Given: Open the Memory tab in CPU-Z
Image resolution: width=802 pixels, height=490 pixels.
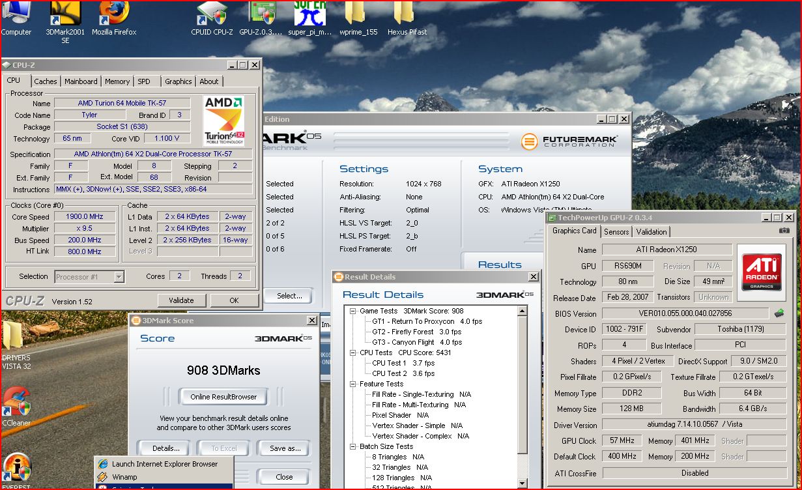Looking at the screenshot, I should 117,81.
